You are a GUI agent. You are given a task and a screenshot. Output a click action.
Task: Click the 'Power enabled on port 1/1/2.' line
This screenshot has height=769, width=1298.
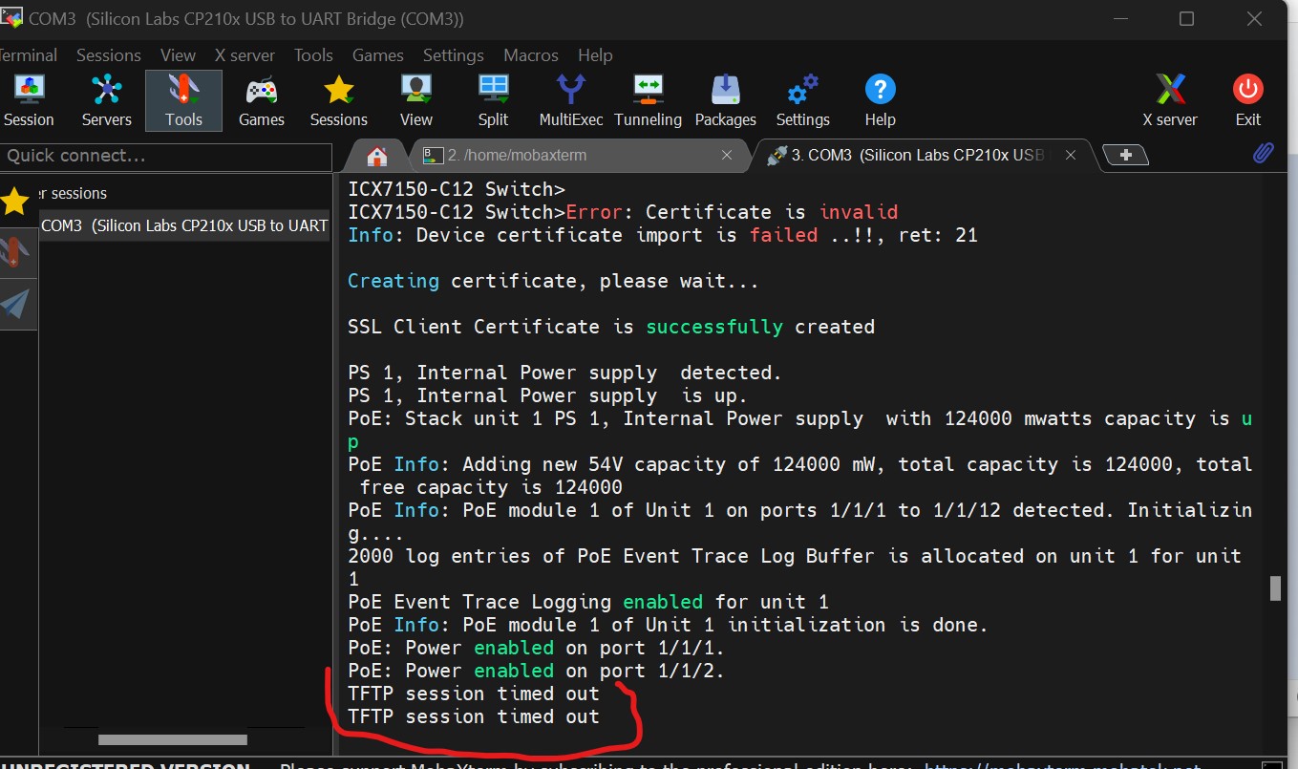coord(537,671)
